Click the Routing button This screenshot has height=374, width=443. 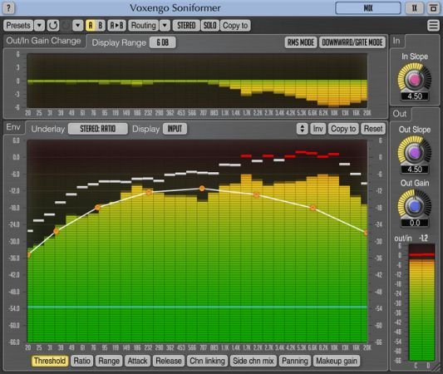144,26
